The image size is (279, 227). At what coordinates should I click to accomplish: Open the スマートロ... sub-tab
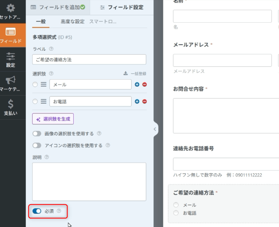102,21
